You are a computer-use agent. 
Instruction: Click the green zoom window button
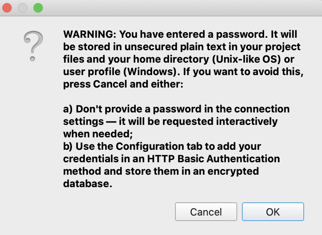point(38,8)
